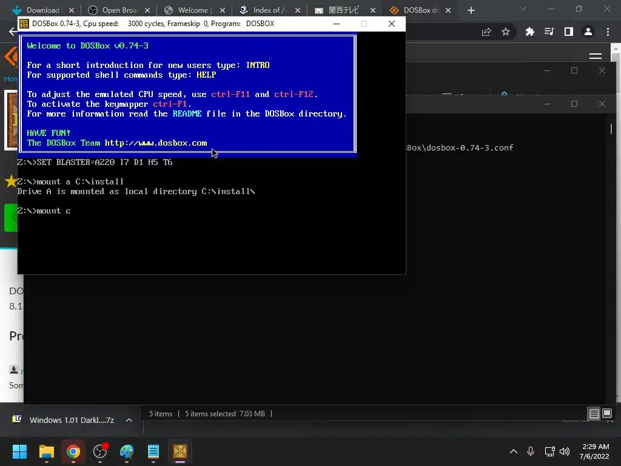The image size is (621, 466).
Task: Click console window scrollbar thumb
Action: pyautogui.click(x=611, y=129)
